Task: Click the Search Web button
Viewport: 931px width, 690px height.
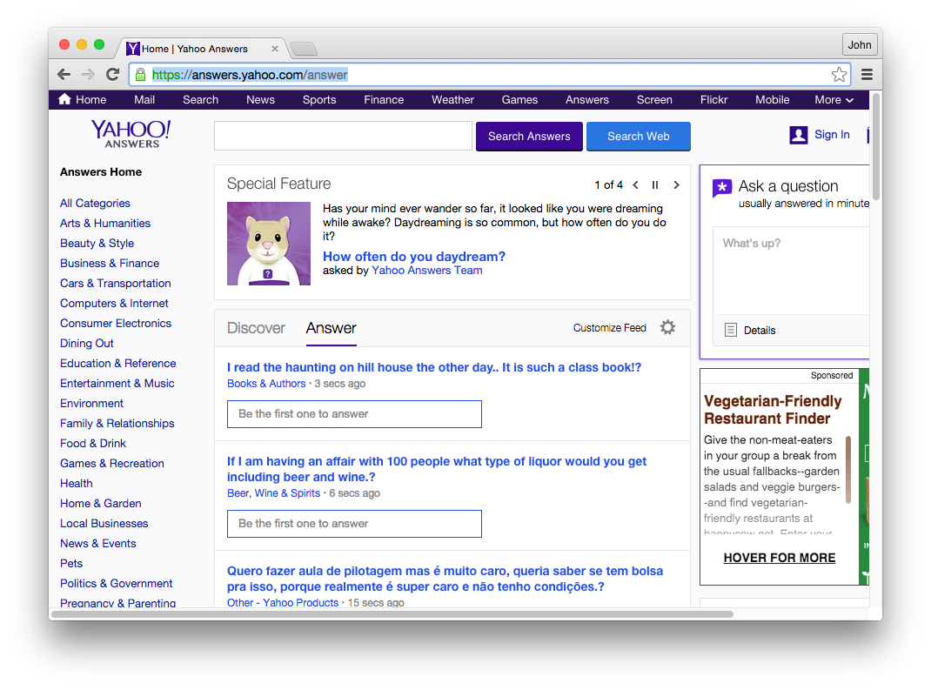Action: pyautogui.click(x=639, y=137)
